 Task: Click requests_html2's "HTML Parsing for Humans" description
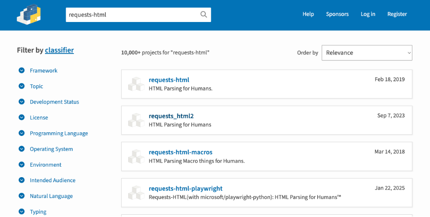tap(180, 125)
